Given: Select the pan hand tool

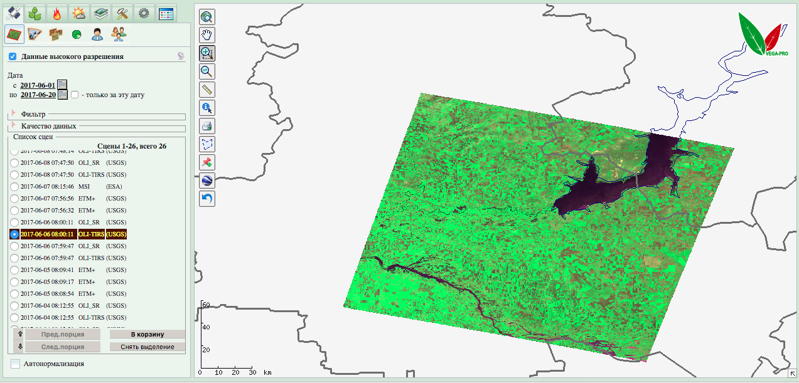Looking at the screenshot, I should coord(207,35).
